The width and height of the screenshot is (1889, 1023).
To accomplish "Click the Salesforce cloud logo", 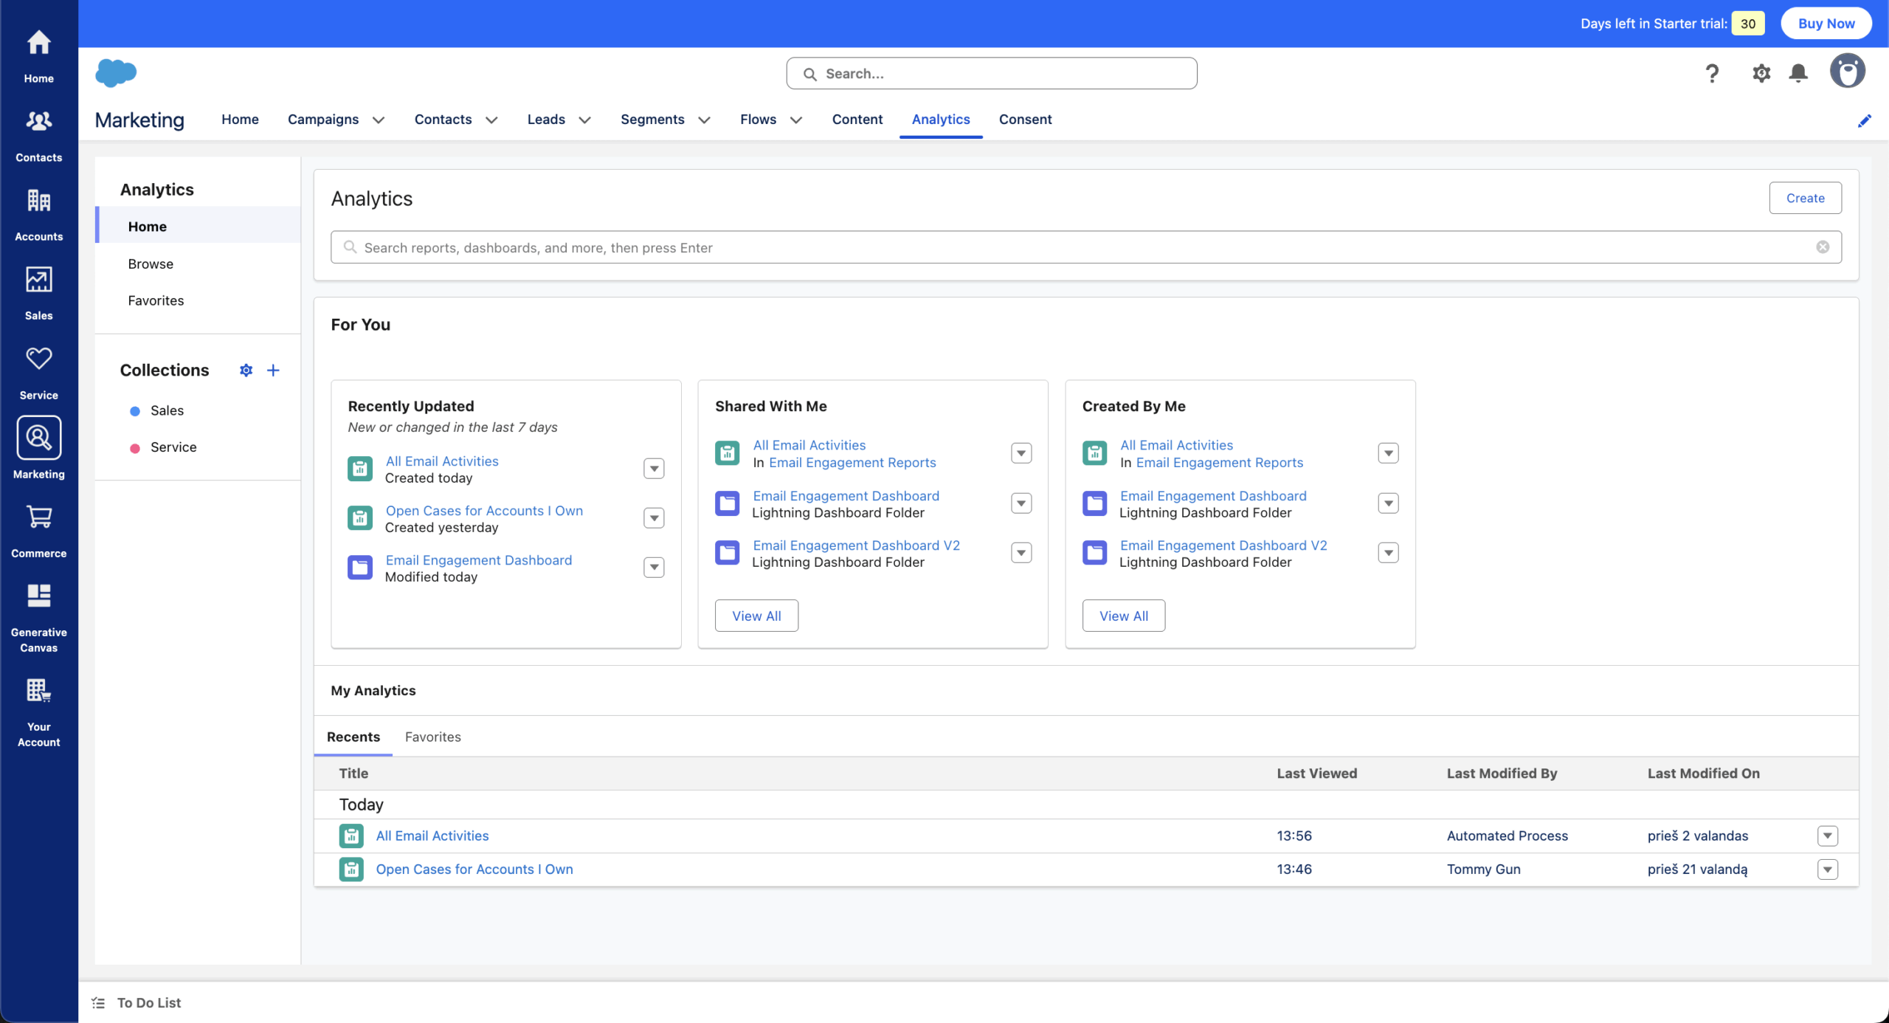I will [116, 73].
